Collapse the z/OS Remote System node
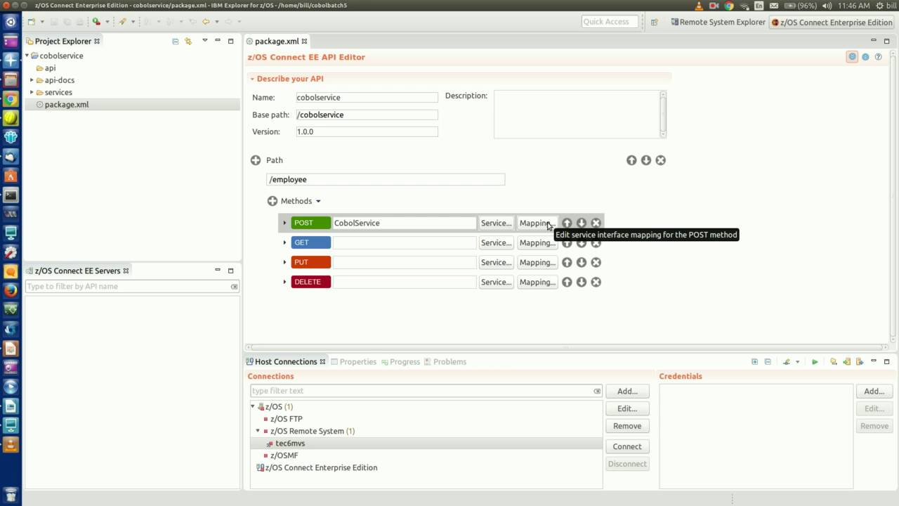Screen dimensions: 899x506 click(258, 431)
